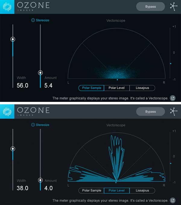The height and width of the screenshot is (205, 181).
Task: Click the external link icon in the bottom panel hint bar
Action: click(173, 200)
